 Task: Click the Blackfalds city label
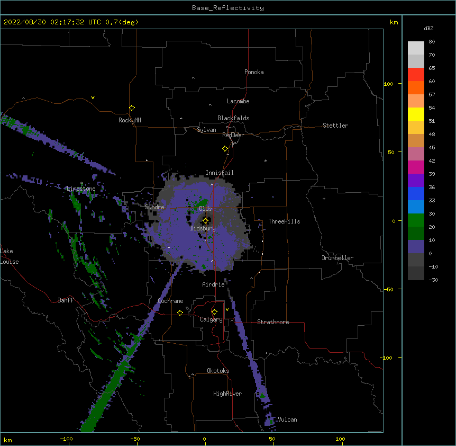click(x=233, y=118)
